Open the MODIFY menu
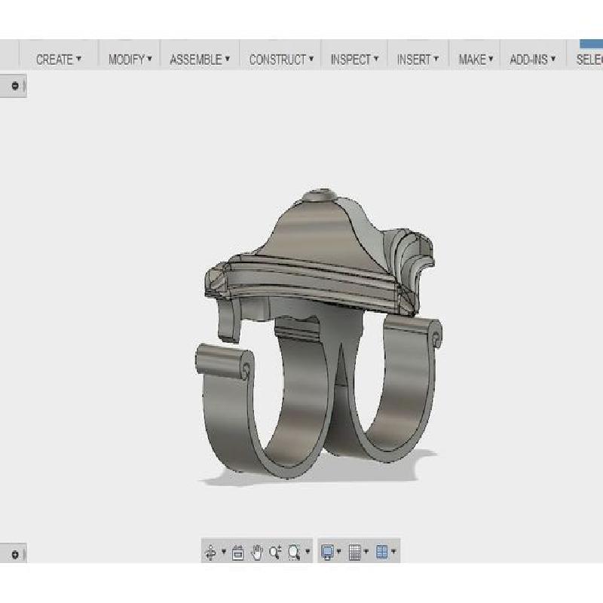Screen dimensions: 603x603 pos(130,60)
